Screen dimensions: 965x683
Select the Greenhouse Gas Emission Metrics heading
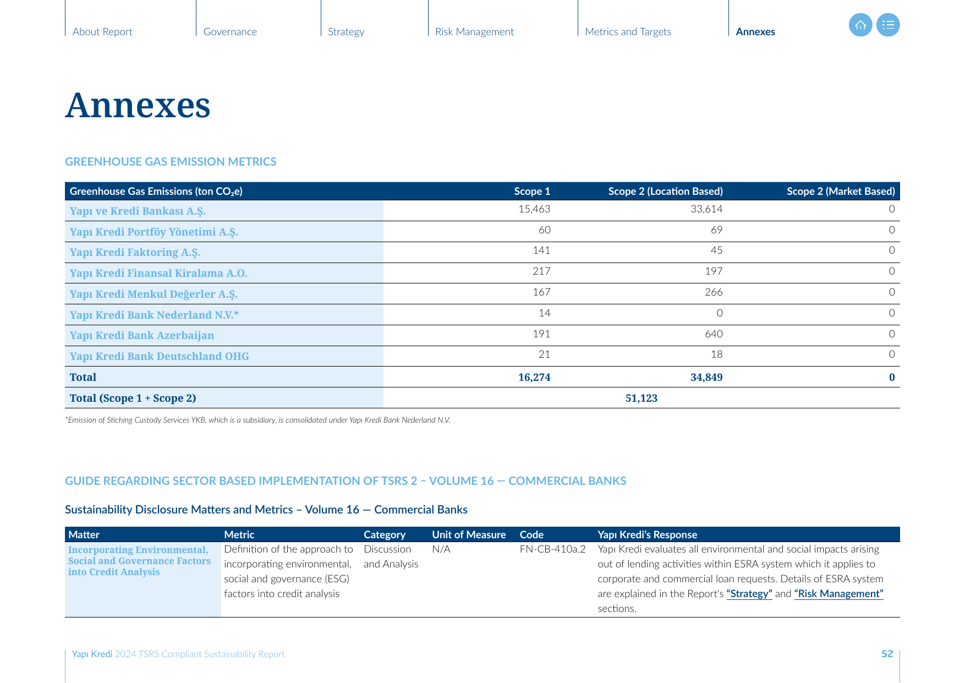(171, 162)
